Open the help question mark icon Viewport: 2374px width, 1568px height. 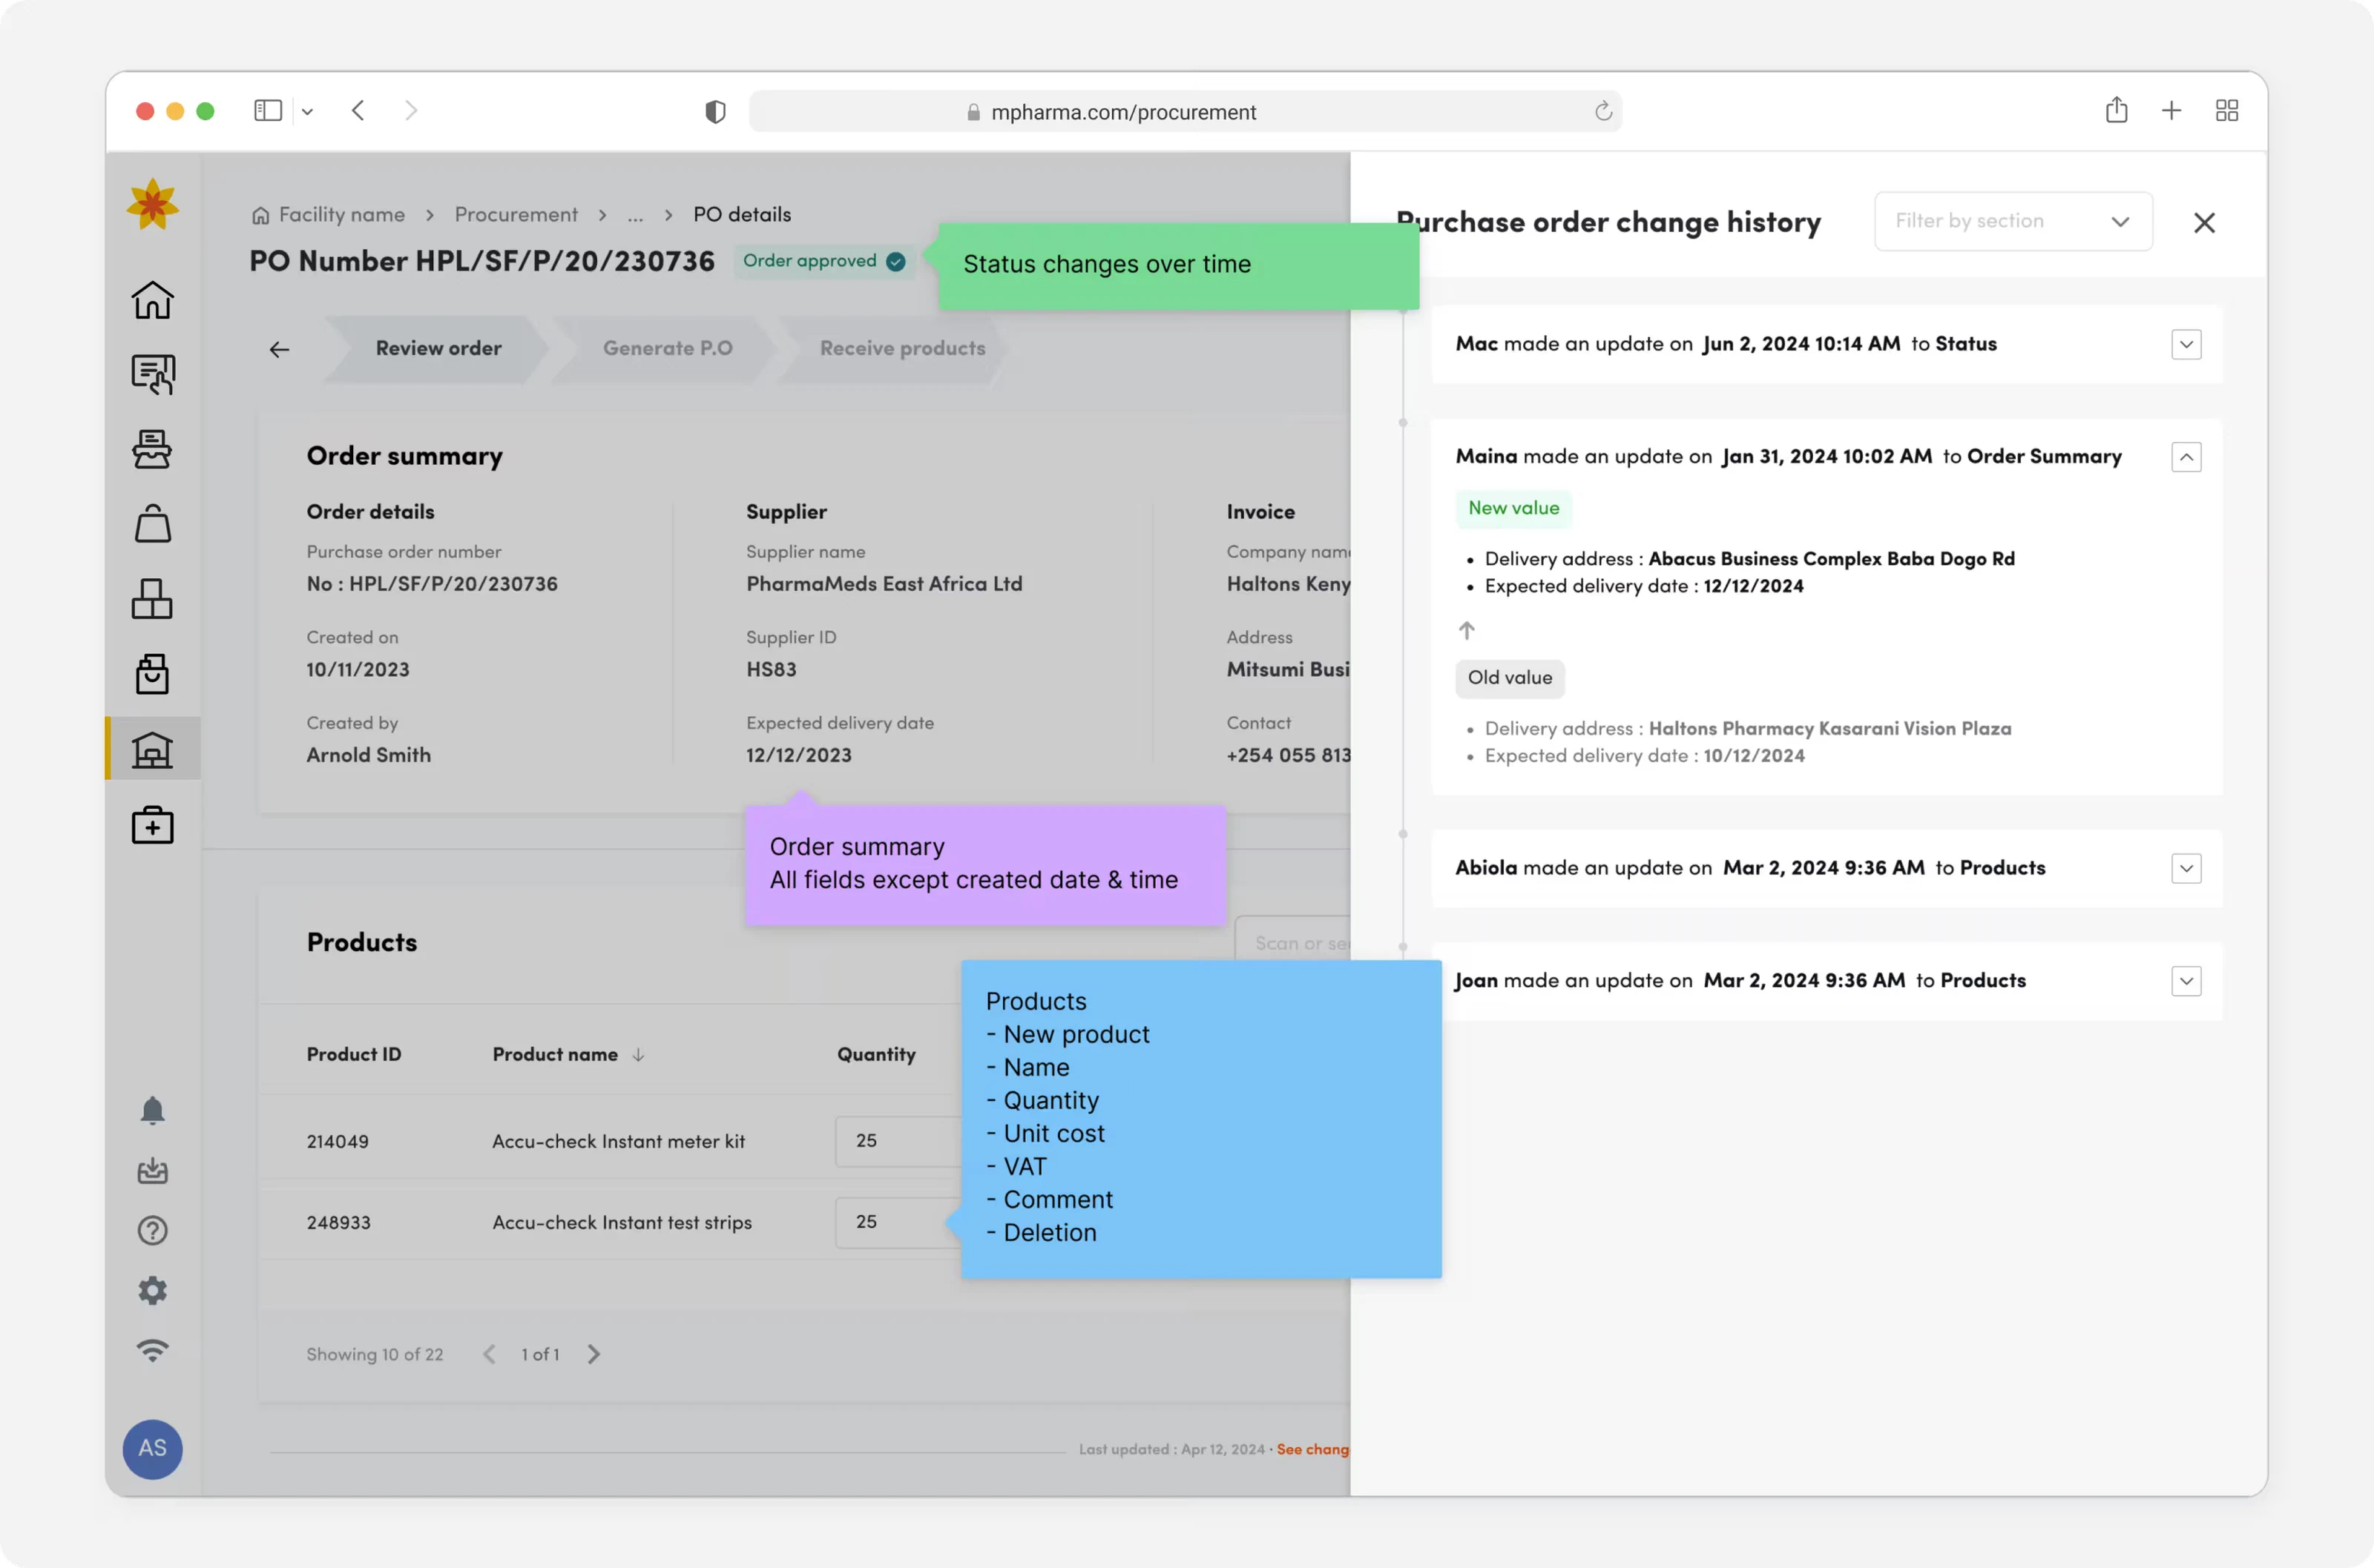click(x=152, y=1231)
